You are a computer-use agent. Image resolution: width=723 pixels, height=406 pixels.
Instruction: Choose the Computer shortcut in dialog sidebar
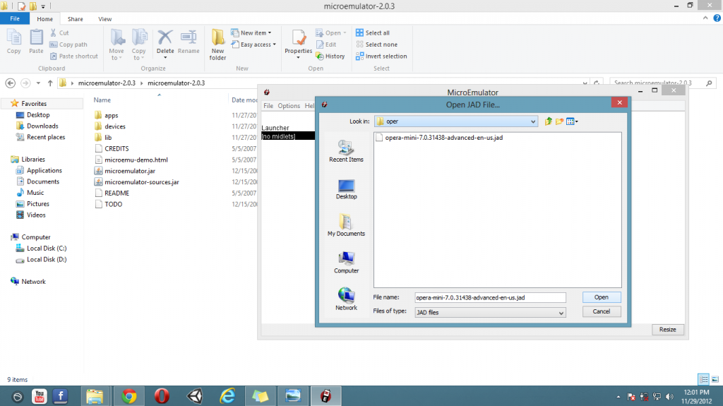pos(346,262)
